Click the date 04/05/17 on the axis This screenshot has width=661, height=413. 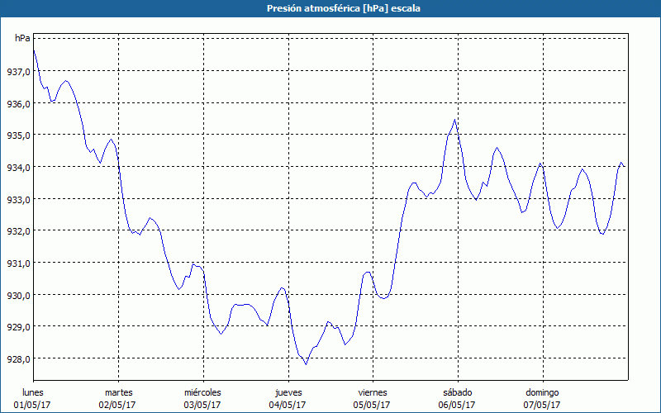click(x=288, y=405)
